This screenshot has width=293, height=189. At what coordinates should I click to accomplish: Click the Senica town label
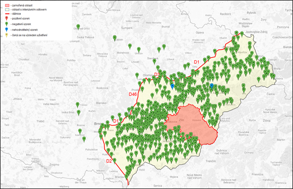[x=158, y=186]
